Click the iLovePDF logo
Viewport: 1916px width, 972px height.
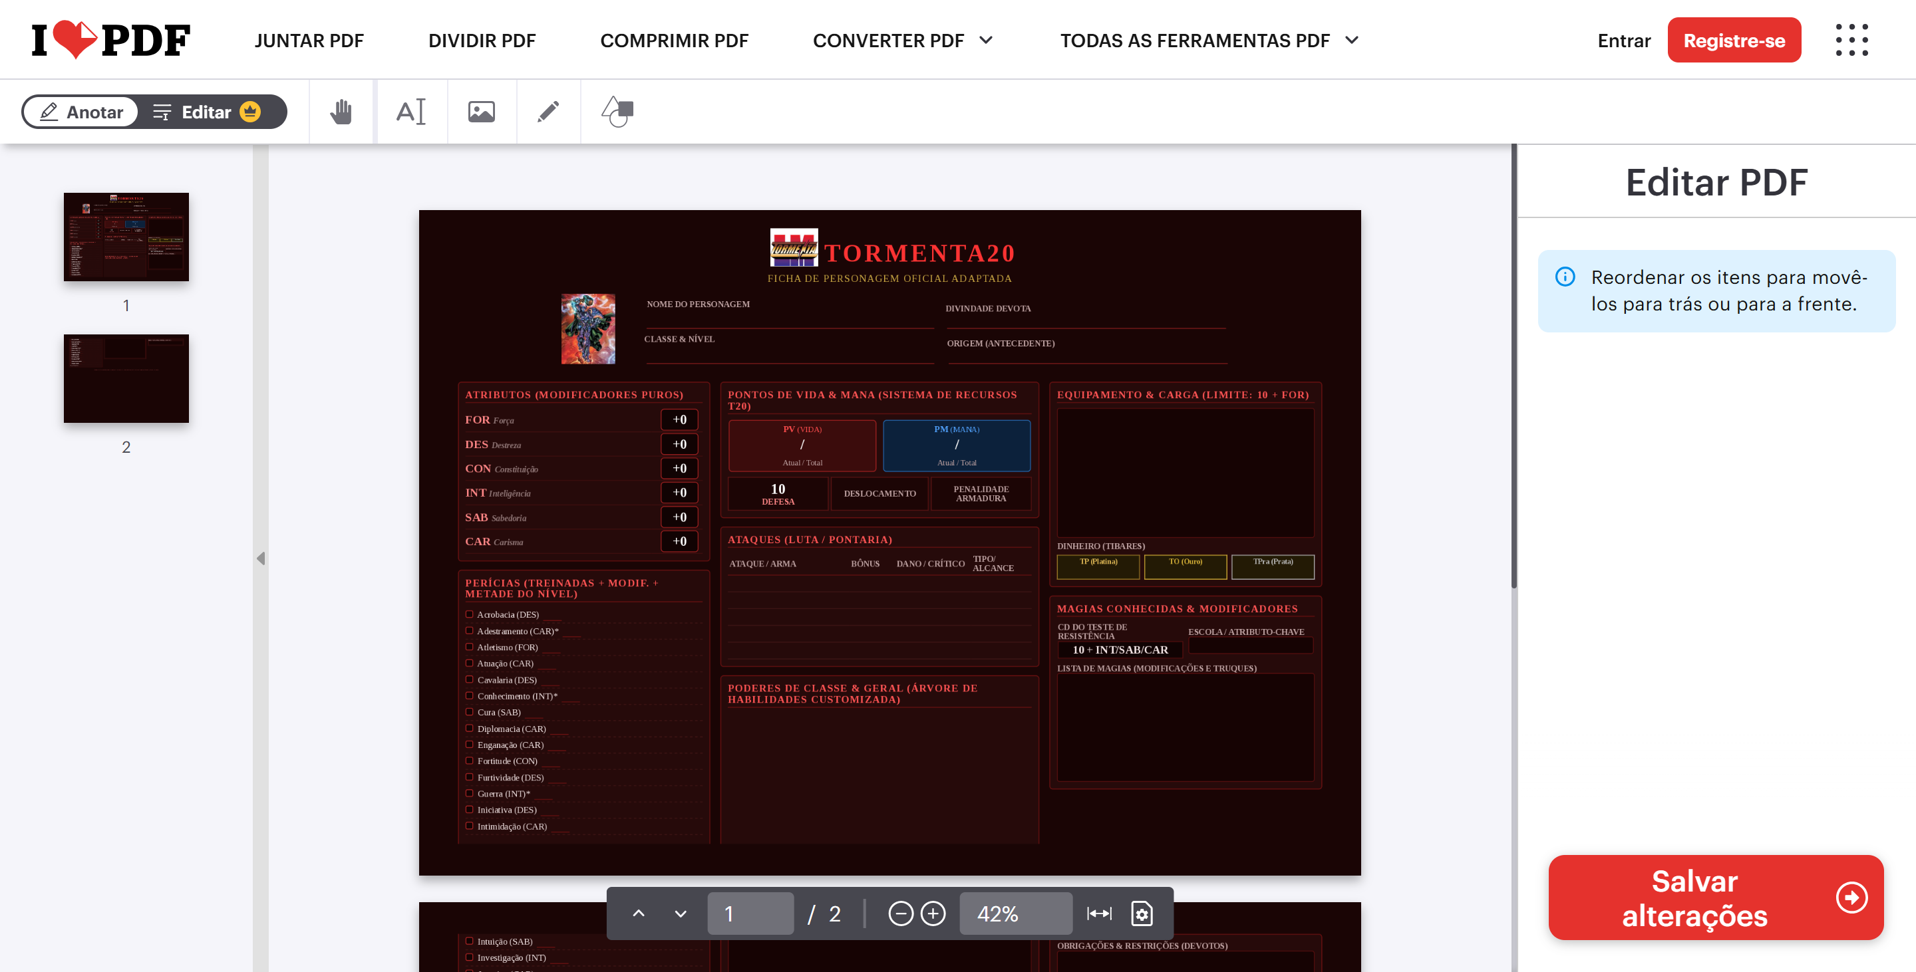point(110,40)
